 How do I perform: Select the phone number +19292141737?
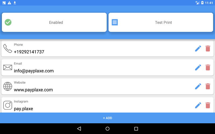pyautogui.click(x=29, y=52)
